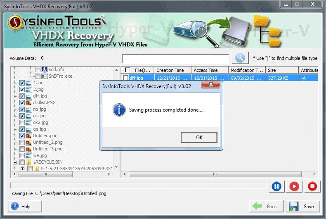Click the magnifier search icon button
Image resolution: width=326 pixels, height=219 pixels.
pos(240,58)
